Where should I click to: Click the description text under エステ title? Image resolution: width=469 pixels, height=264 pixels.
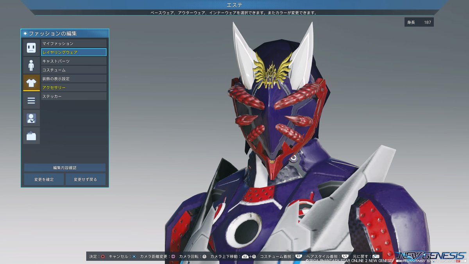(x=234, y=13)
